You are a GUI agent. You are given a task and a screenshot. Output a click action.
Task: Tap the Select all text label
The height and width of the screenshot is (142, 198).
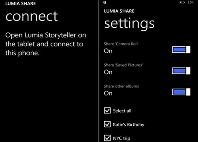tap(122, 111)
